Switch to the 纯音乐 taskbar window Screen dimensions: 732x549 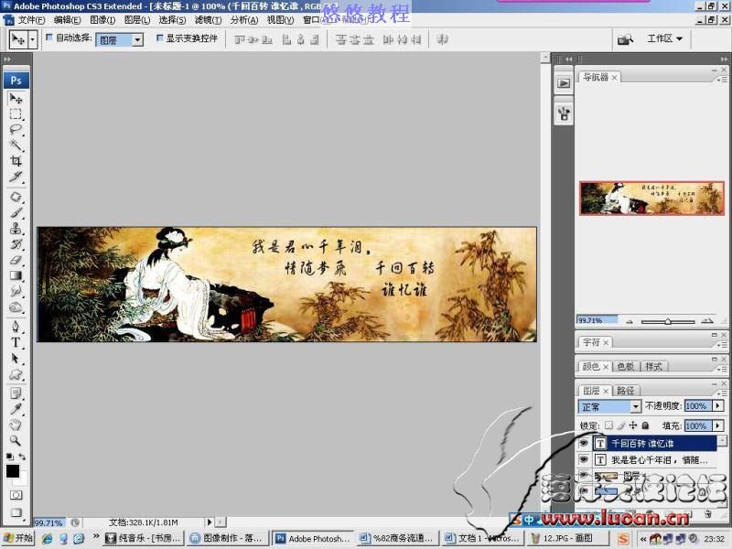coord(143,538)
